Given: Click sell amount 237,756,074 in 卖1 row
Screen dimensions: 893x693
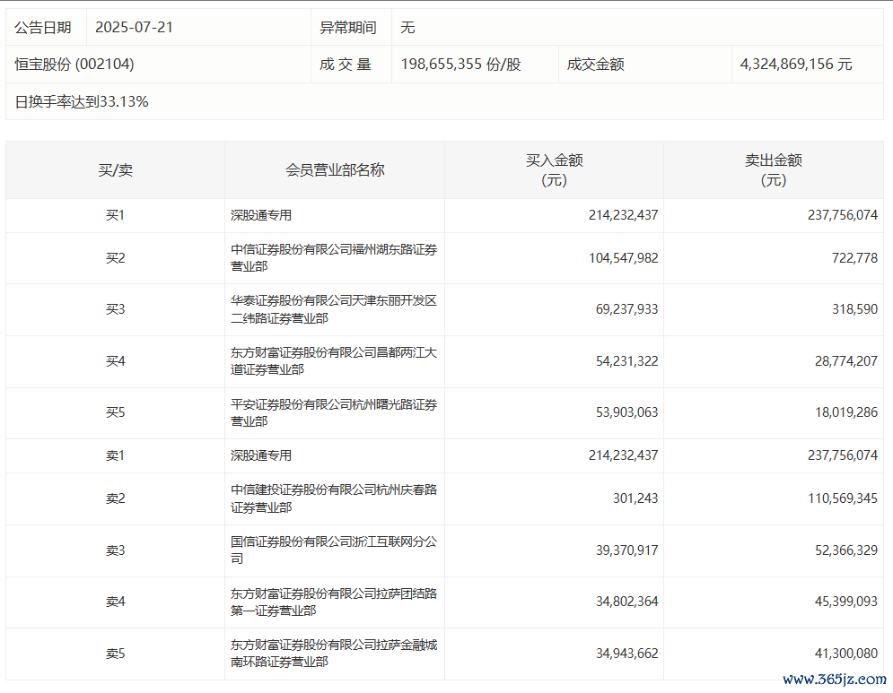Looking at the screenshot, I should click(x=843, y=455).
